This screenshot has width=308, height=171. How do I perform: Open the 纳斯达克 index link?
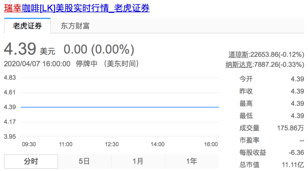239,64
